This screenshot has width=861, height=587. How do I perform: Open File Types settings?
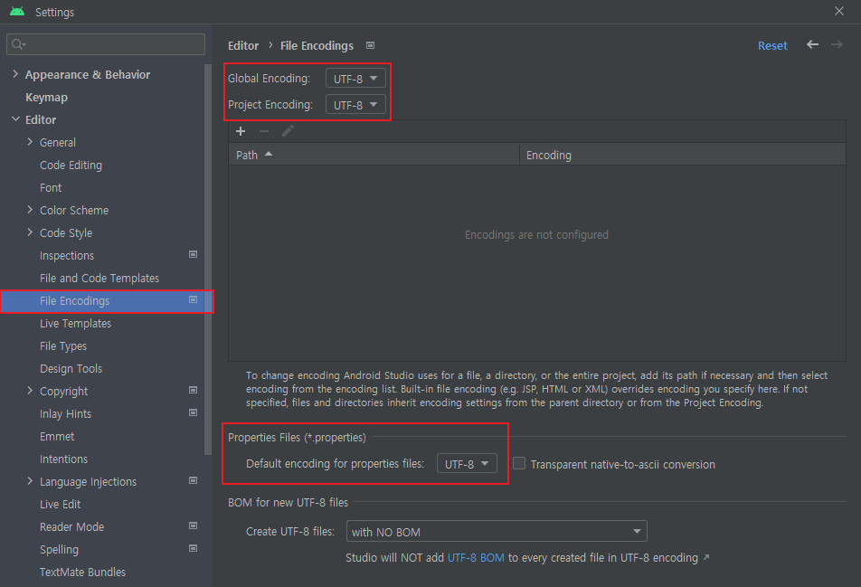(63, 346)
